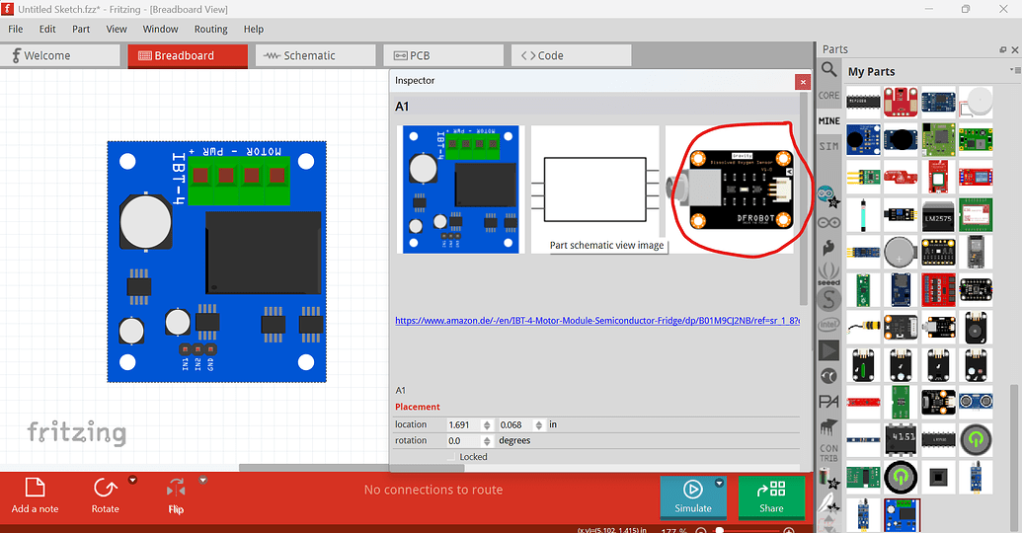
Task: Click the location X input field
Action: click(464, 424)
